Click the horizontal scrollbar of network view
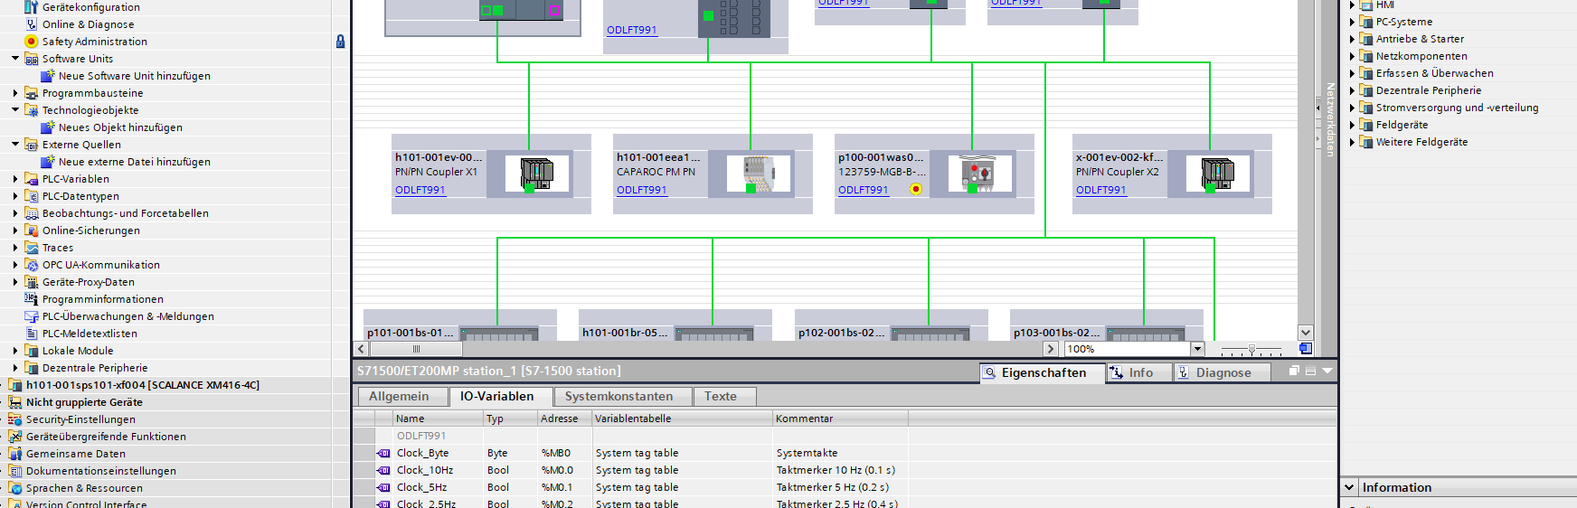This screenshot has height=508, width=1577. click(x=705, y=349)
